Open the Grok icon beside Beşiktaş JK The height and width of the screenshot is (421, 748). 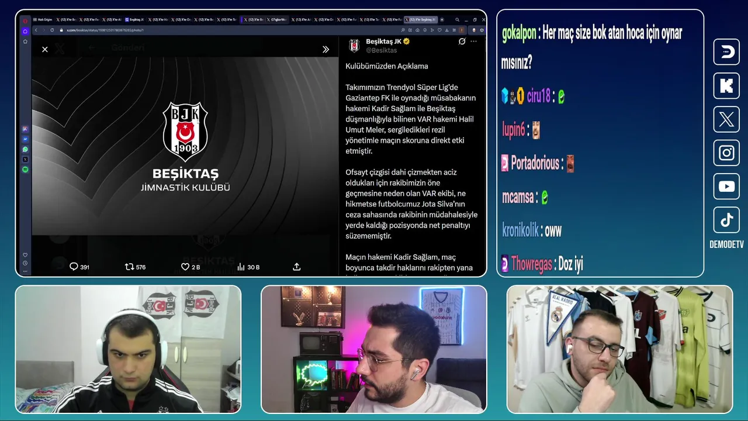tap(462, 42)
